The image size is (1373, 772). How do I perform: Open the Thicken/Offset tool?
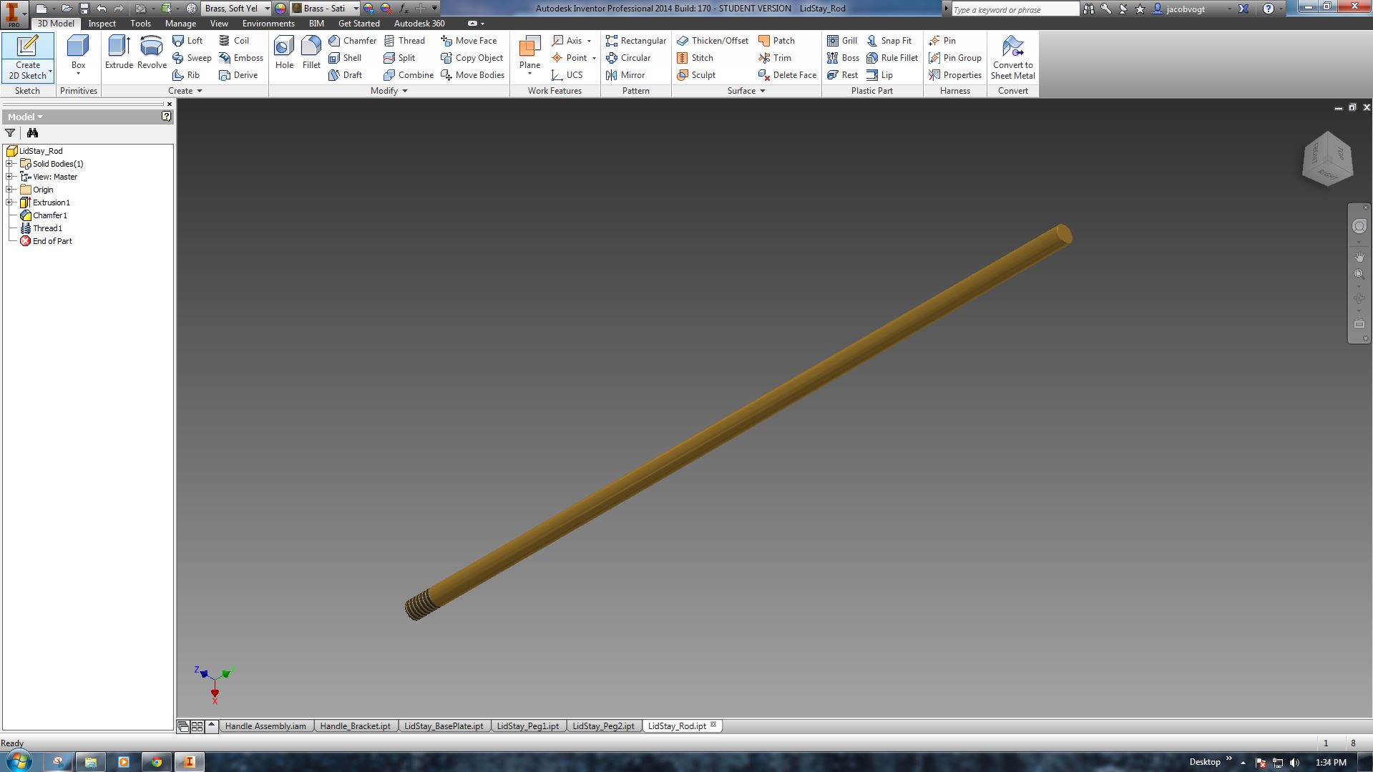(713, 41)
